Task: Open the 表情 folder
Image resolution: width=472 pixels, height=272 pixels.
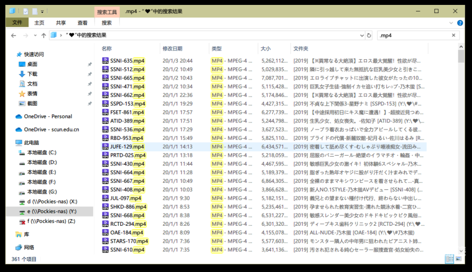Action: pyautogui.click(x=32, y=94)
